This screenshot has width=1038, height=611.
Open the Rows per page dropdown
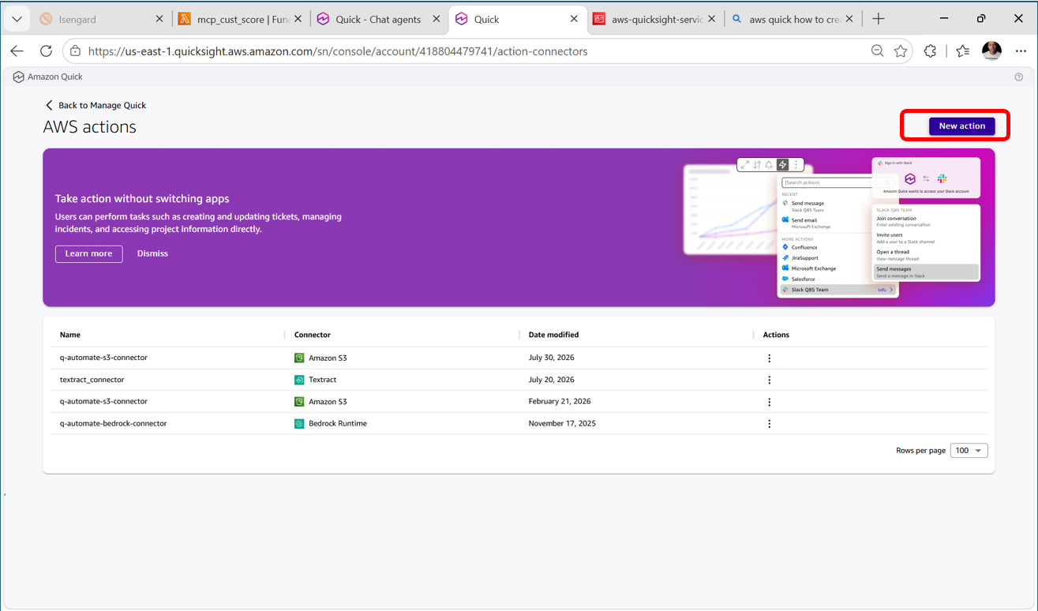[969, 451]
